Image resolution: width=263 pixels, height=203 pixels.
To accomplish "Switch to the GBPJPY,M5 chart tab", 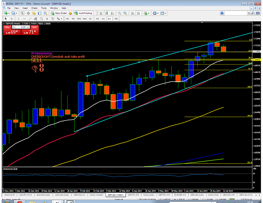I will 133,195.
